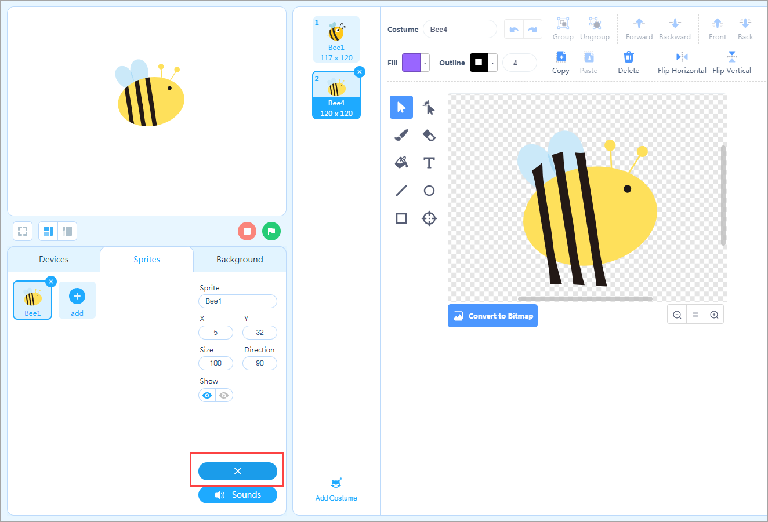This screenshot has height=522, width=768.
Task: Click the Flip Horizontal icon
Action: [682, 57]
